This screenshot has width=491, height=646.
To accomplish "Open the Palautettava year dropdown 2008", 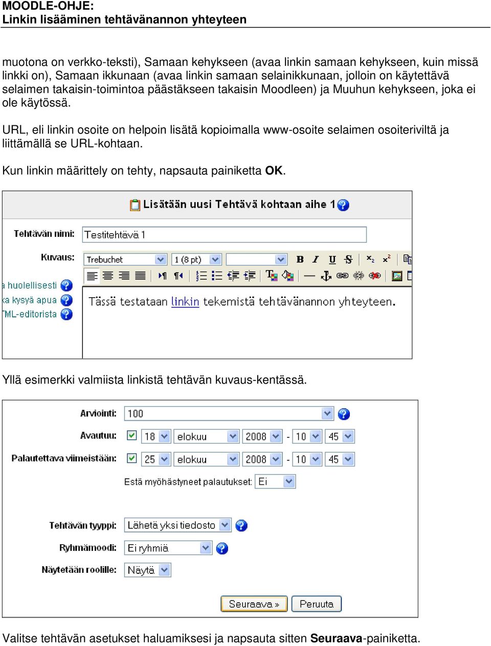I will click(x=262, y=459).
